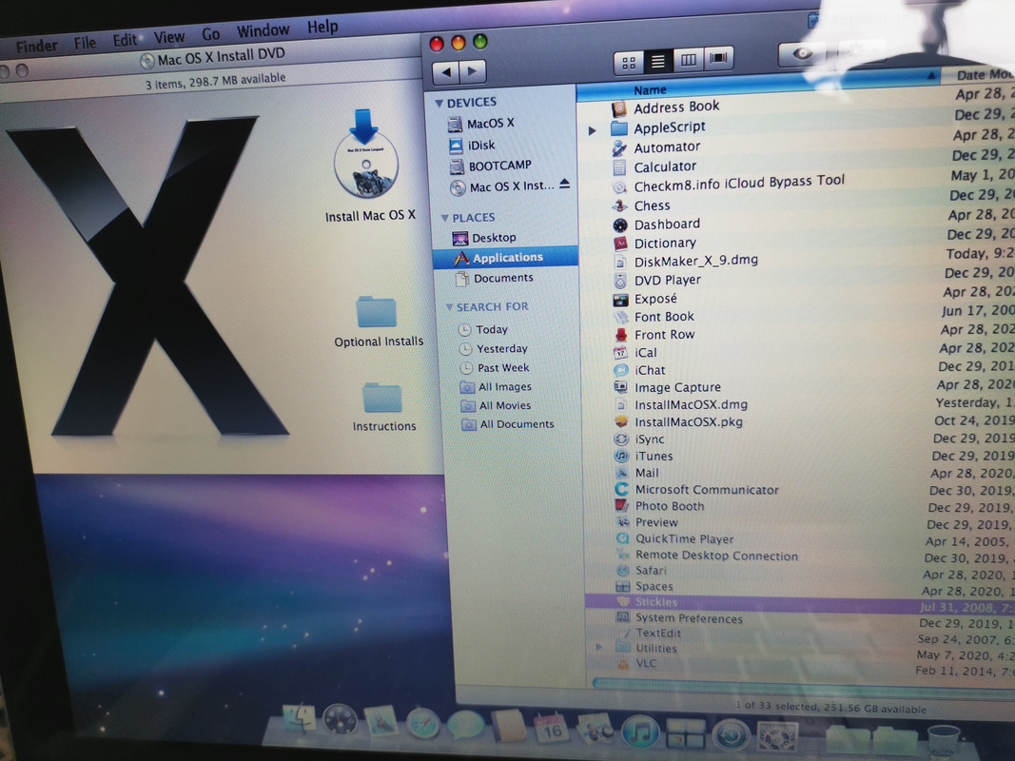The image size is (1015, 761).
Task: Select the Calculator app icon
Action: (619, 167)
